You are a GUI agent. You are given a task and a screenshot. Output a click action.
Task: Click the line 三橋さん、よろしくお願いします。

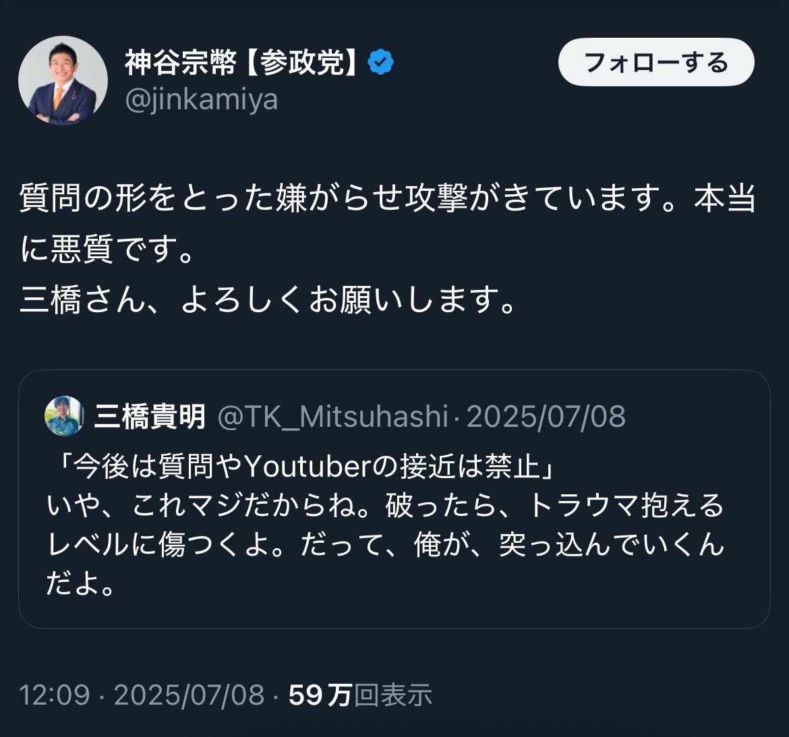pos(268,300)
